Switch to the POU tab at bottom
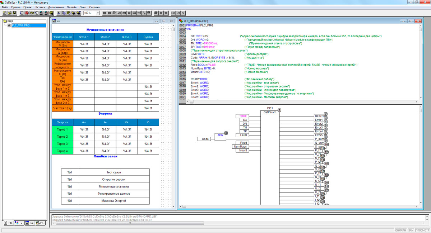 point(9,223)
